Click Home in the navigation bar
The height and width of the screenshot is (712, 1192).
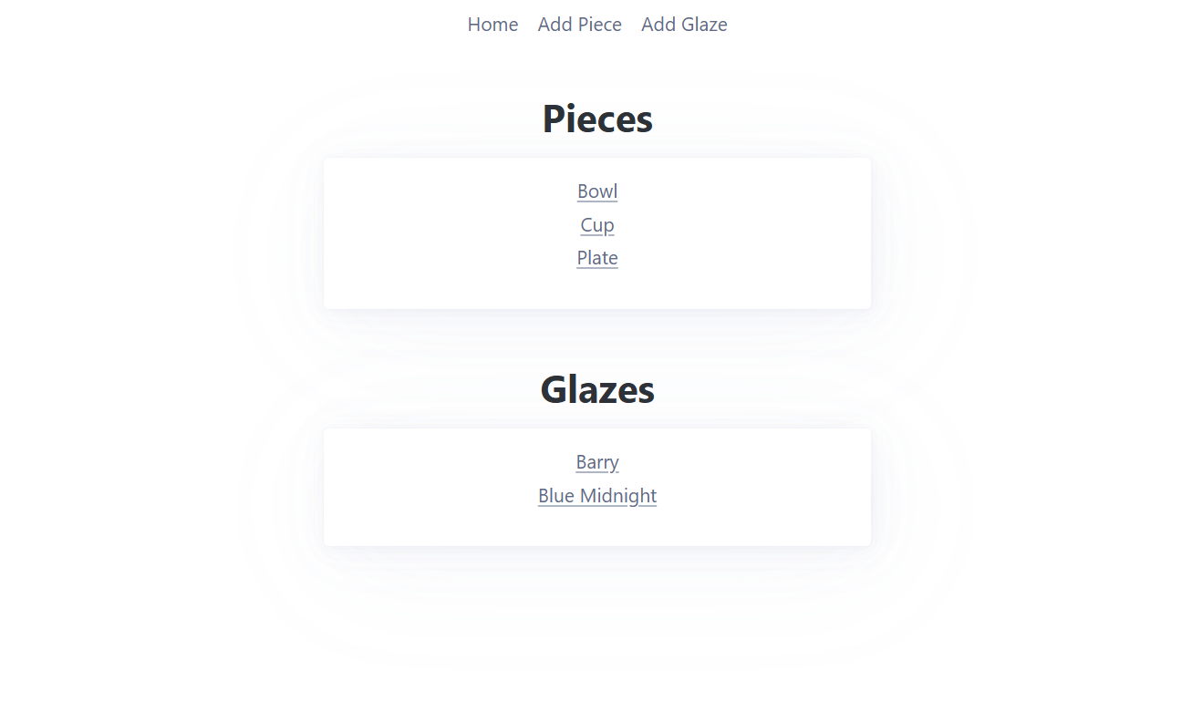click(x=492, y=25)
